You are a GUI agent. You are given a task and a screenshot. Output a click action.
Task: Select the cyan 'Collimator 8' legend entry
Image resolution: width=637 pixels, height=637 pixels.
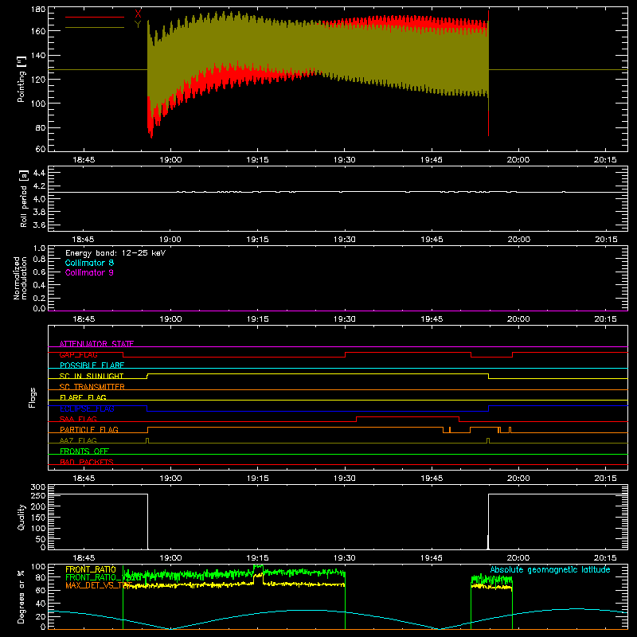(x=89, y=263)
